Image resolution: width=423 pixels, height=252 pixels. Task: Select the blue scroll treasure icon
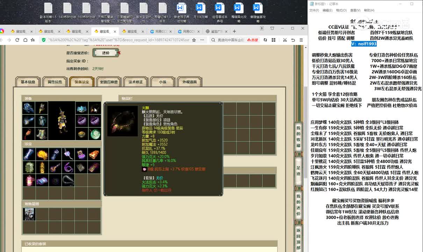[x=29, y=154]
